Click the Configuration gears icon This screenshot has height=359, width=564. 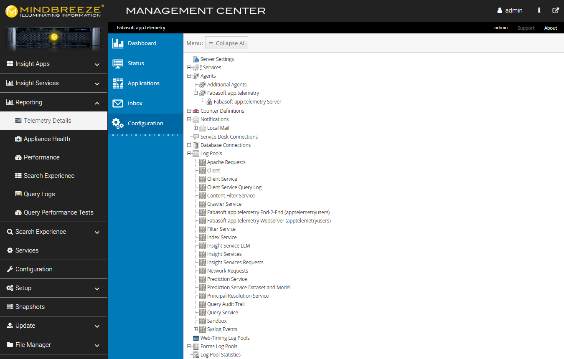(x=118, y=124)
